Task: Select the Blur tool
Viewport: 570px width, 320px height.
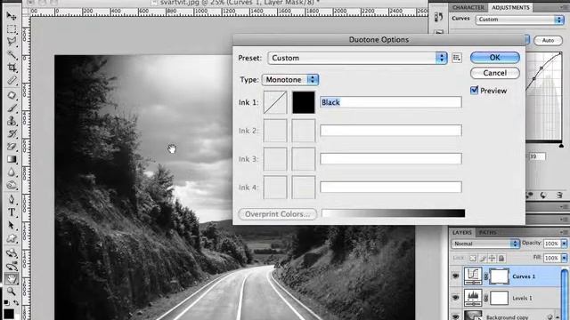Action: 12,172
